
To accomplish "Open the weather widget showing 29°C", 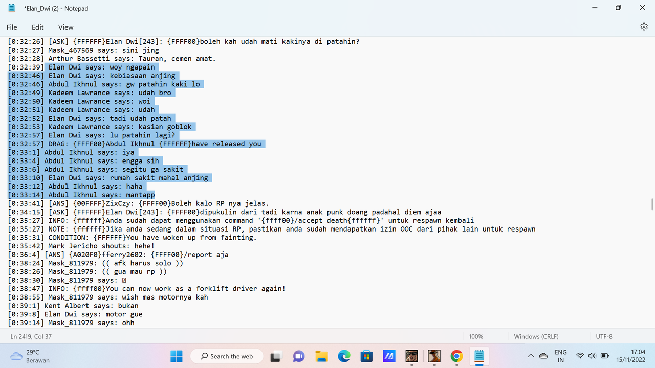I will [x=31, y=356].
